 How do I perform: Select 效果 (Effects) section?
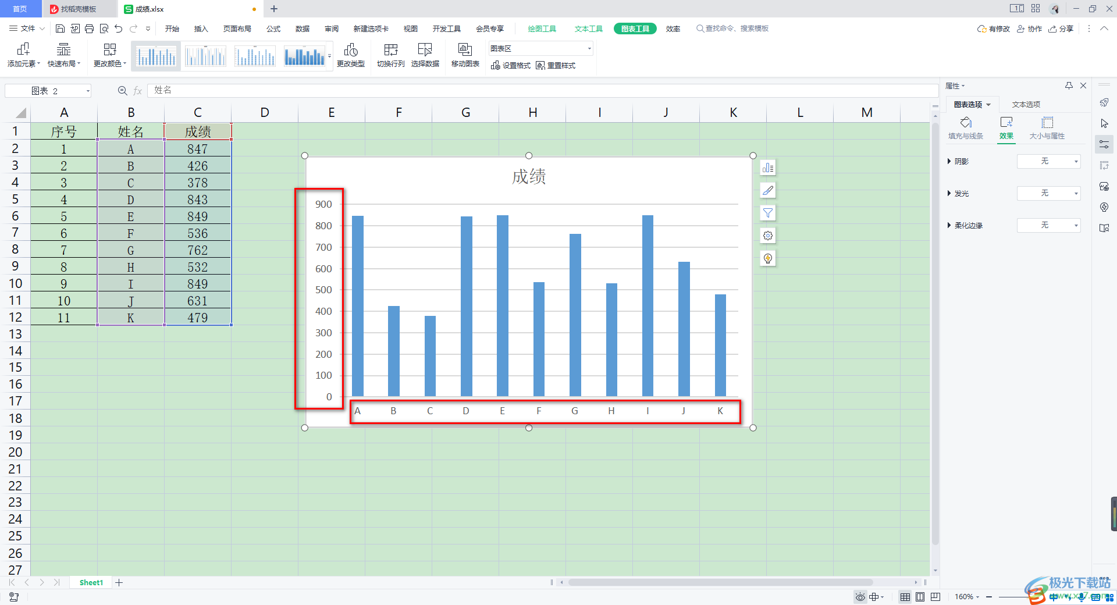1006,129
